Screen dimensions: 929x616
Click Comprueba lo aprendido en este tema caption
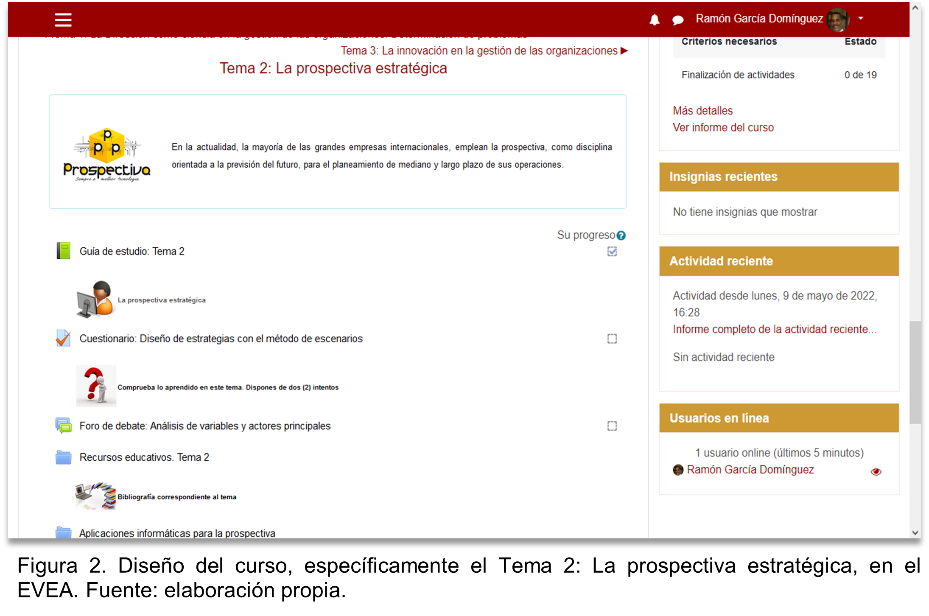pyautogui.click(x=228, y=387)
